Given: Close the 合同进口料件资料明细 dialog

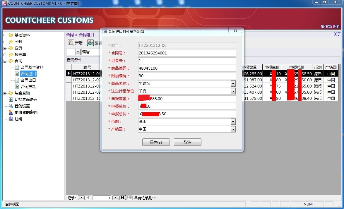Looking at the screenshot, I should pyautogui.click(x=235, y=30).
